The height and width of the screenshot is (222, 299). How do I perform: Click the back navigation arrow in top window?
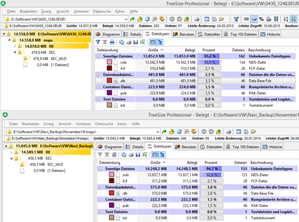pyautogui.click(x=172, y=19)
